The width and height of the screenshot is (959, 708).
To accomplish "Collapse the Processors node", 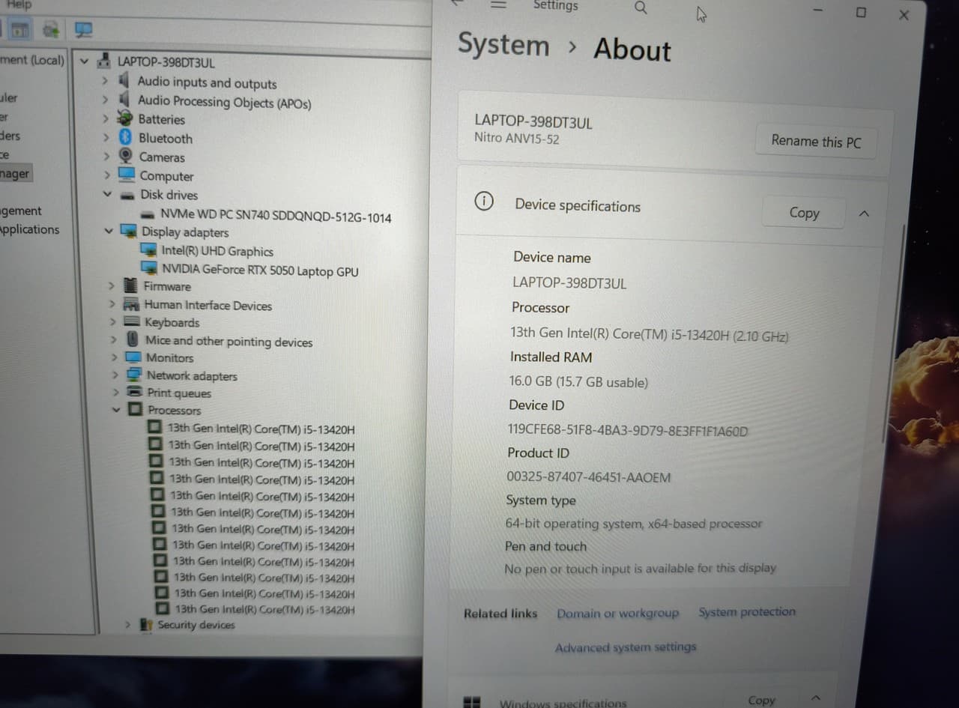I will point(115,409).
